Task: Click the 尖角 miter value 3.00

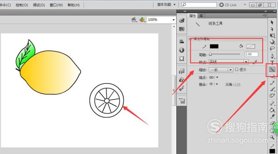Action: click(x=237, y=85)
